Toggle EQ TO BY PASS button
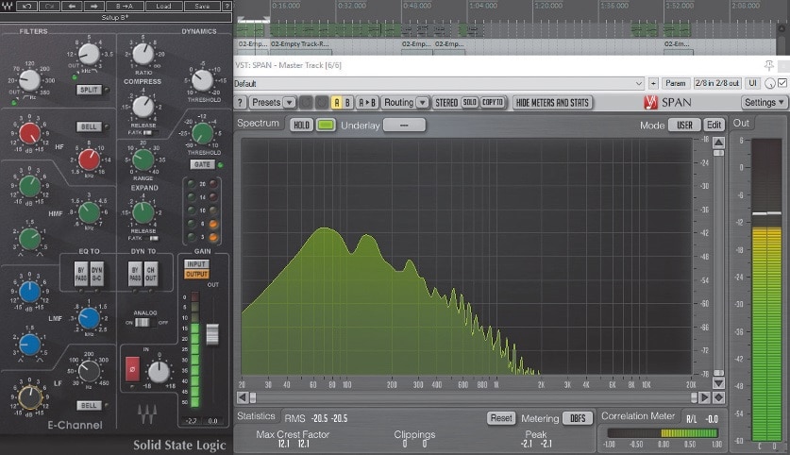This screenshot has height=455, width=790. [80, 274]
